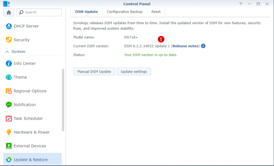The width and height of the screenshot is (274, 166).
Task: Click 'Your DSM version is up-to-date.' status
Action: [151, 55]
